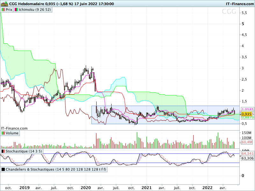Open the Ichimoku (9 26 52) indicator label
This screenshot has width=255, height=191.
click(35, 10)
